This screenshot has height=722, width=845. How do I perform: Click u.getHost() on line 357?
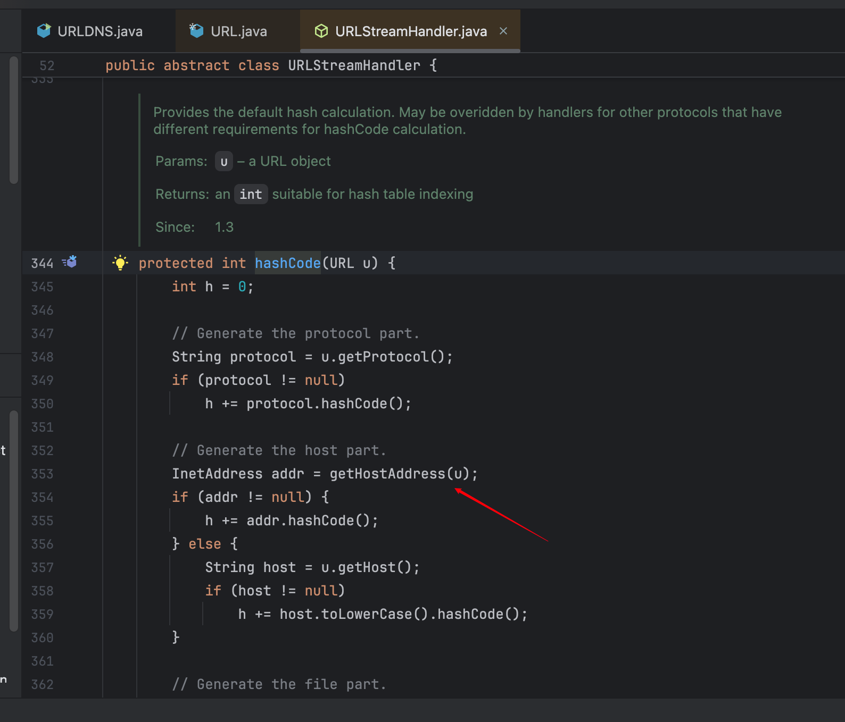coord(366,567)
